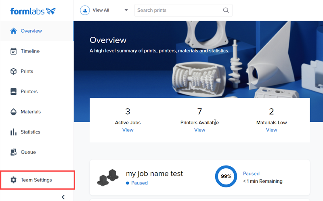
Task: Click the Printers icon in sidebar
Action: pyautogui.click(x=13, y=92)
